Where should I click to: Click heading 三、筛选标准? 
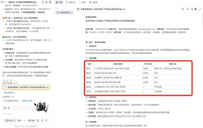point(91,97)
